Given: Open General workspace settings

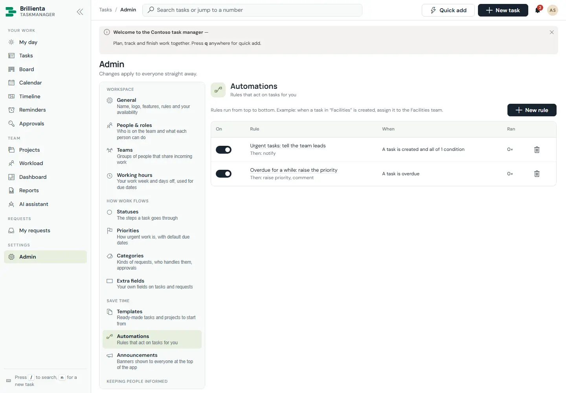Looking at the screenshot, I should (152, 106).
